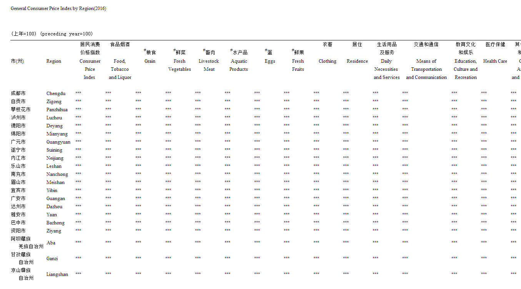
Task: Select the Liangshan row label
Action: (x=57, y=274)
